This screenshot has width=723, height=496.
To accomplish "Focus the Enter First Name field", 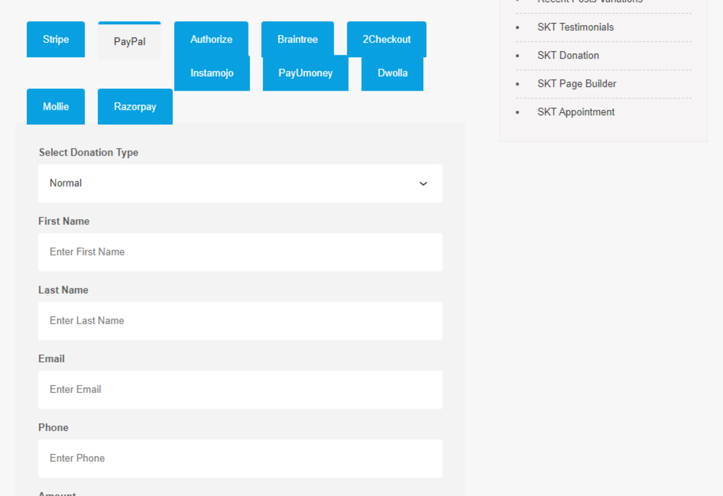I will click(240, 252).
